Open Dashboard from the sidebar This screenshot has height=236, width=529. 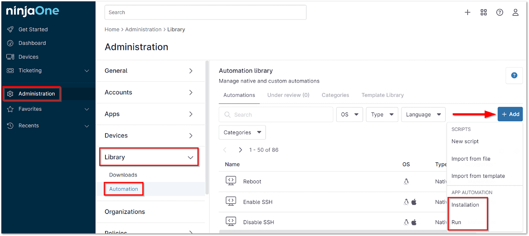click(32, 43)
